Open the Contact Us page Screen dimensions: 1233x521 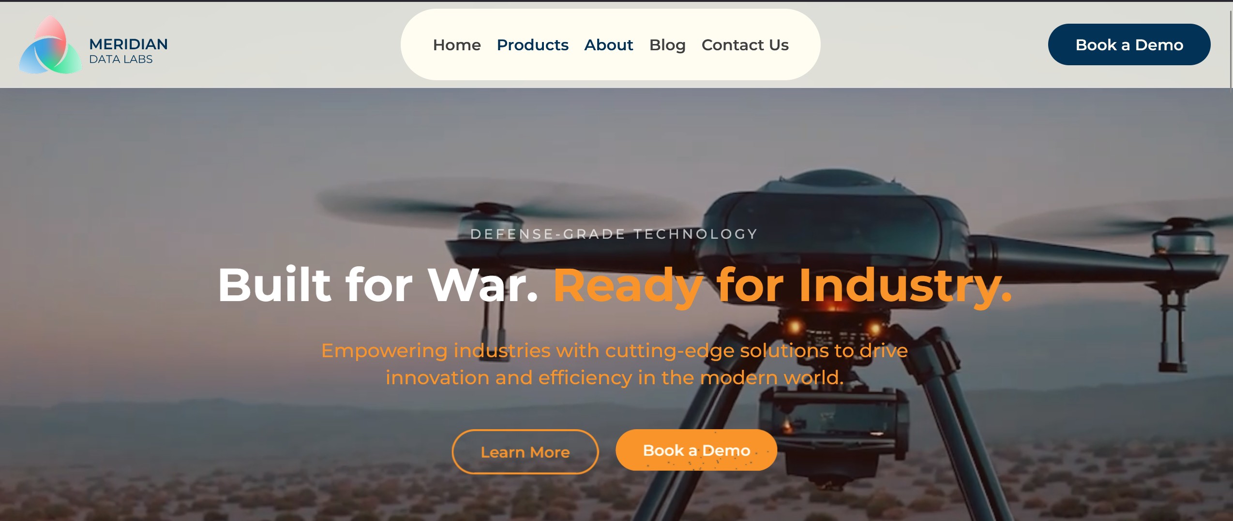pyautogui.click(x=745, y=45)
